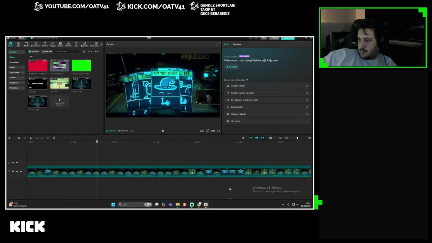Click the marker shield icon in timeline toolbar
This screenshot has width=432, height=243.
point(54,138)
